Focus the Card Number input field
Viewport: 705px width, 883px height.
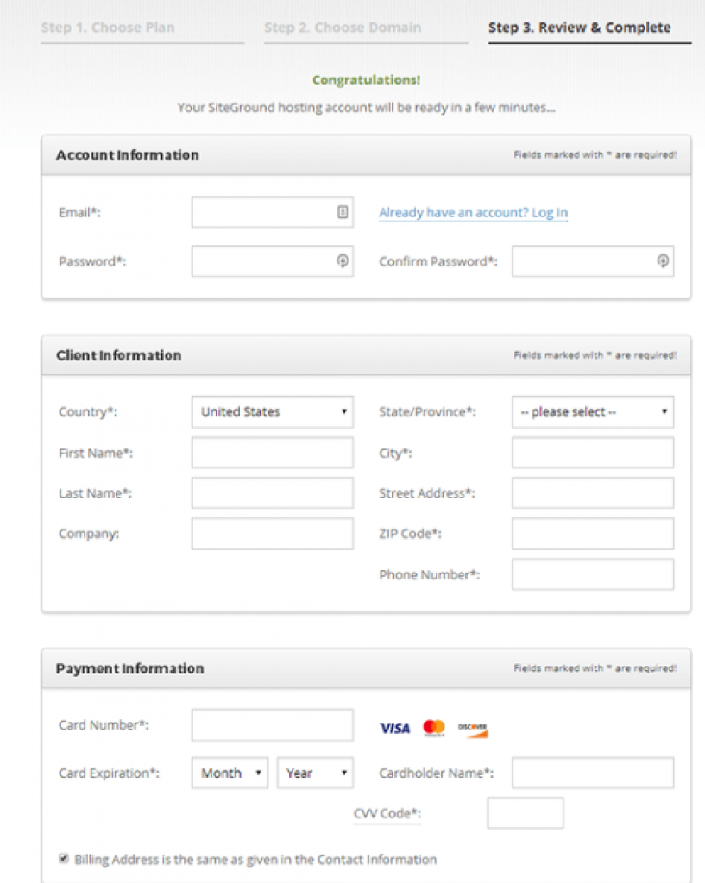[x=273, y=724]
